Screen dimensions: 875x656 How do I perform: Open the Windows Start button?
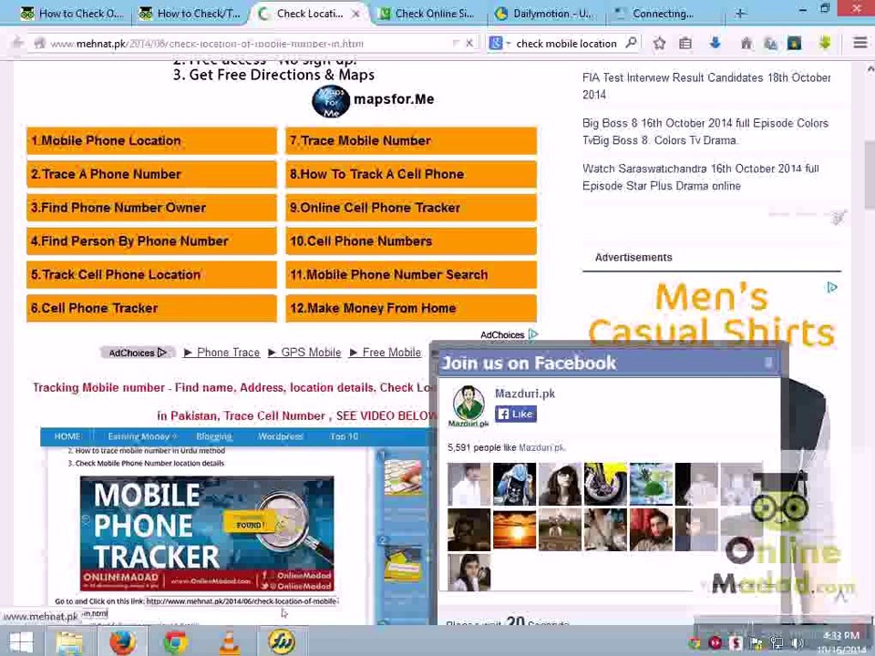(x=21, y=641)
